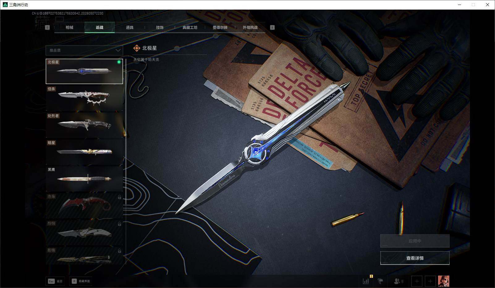Click the lock icon on 影锋
Viewport: 495px width, 288px height.
click(x=119, y=251)
